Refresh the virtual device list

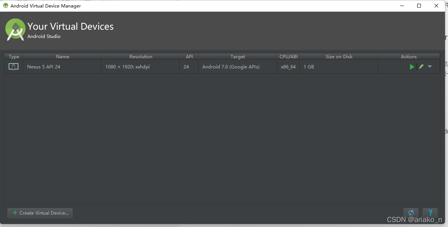(x=411, y=213)
